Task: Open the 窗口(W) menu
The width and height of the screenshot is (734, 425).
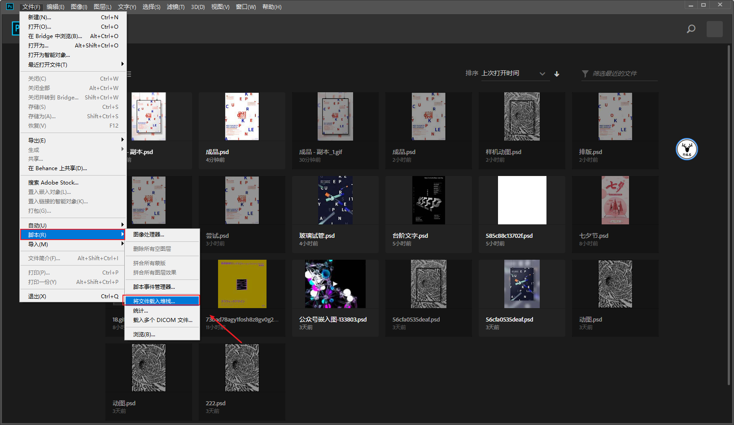Action: pos(246,7)
